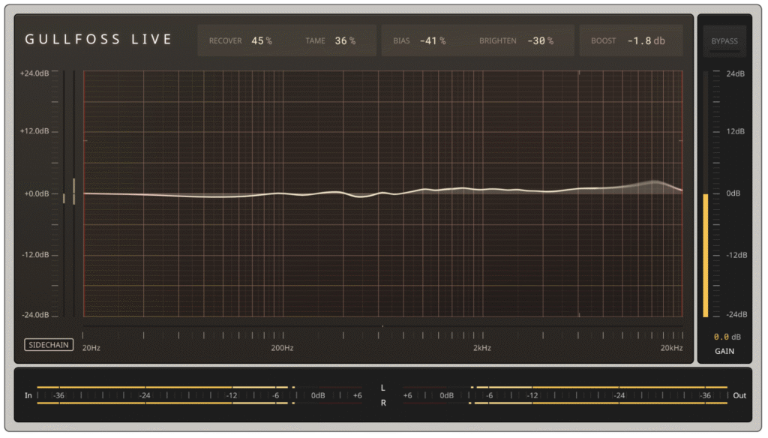Viewport: 768px width, 438px height.
Task: Click the BOOST -1.8 db value
Action: click(x=646, y=40)
